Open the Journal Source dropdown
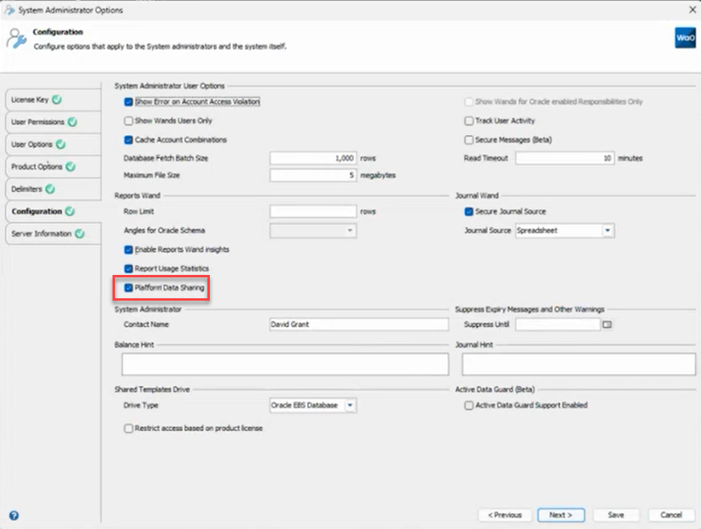The height and width of the screenshot is (529, 701). [607, 230]
